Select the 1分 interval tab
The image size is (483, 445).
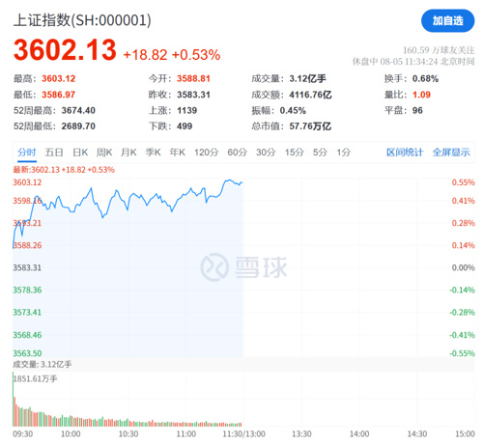coord(343,153)
